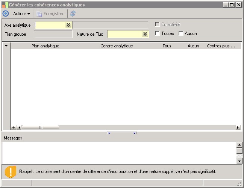244x188 pixels.
Task: Click the blue circular target icon
Action: (x=6, y=14)
